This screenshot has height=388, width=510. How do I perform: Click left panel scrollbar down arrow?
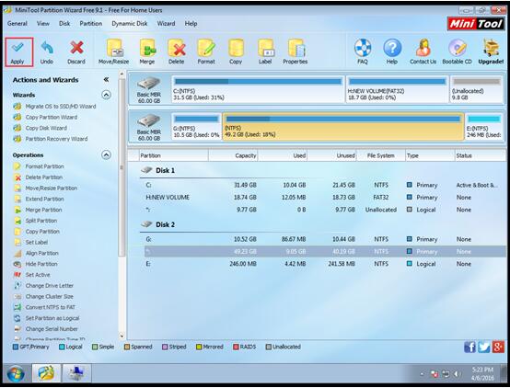[122, 336]
